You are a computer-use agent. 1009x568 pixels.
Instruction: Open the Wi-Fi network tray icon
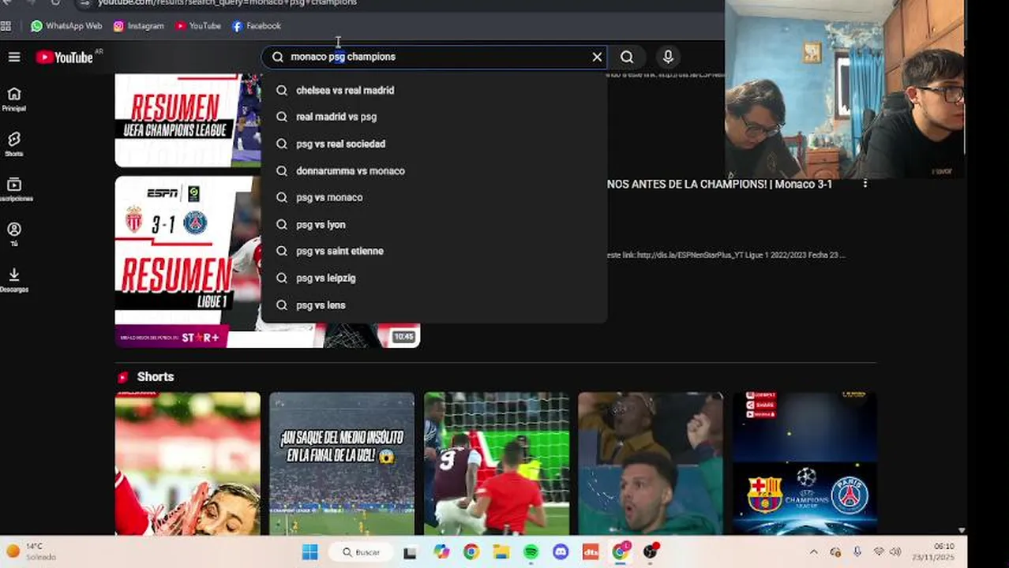(x=879, y=552)
